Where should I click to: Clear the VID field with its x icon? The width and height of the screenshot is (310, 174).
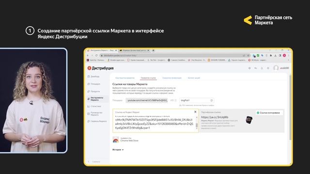coord(211,101)
